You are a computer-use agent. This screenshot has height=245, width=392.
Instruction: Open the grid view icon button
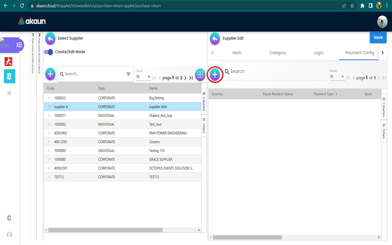(200, 75)
